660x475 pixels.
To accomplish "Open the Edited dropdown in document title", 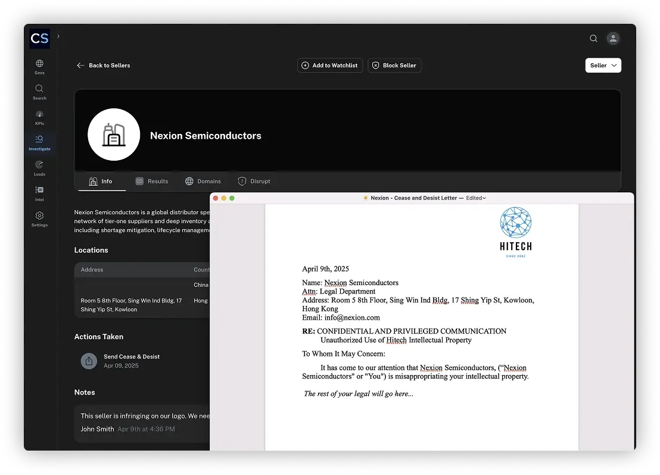I will click(x=476, y=198).
